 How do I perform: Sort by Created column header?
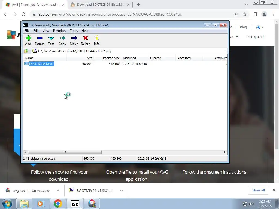coord(162,58)
